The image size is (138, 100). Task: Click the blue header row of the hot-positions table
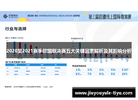click(36, 65)
